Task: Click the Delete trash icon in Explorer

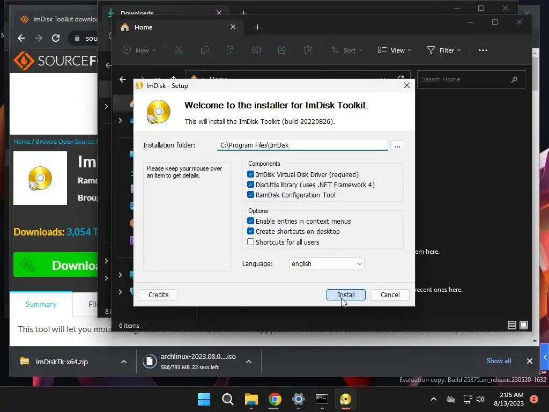Action: point(307,50)
